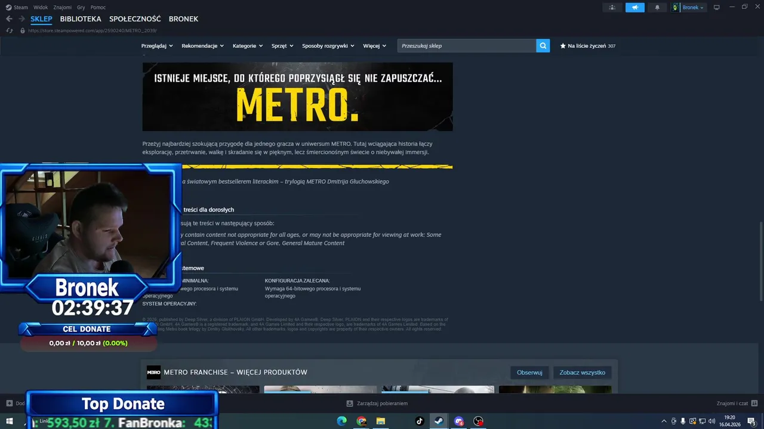Click the Wymaga 64-bitowego procesora recommended text
The height and width of the screenshot is (429, 764).
coord(313,292)
